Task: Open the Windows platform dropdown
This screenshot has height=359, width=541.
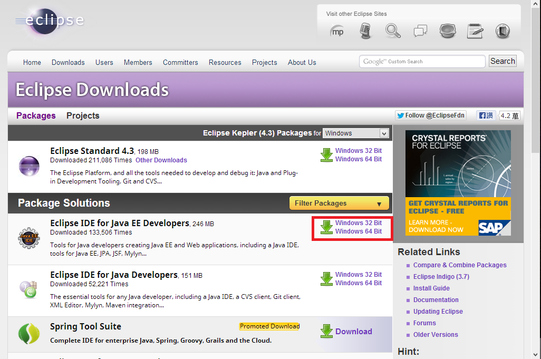Action: click(356, 133)
